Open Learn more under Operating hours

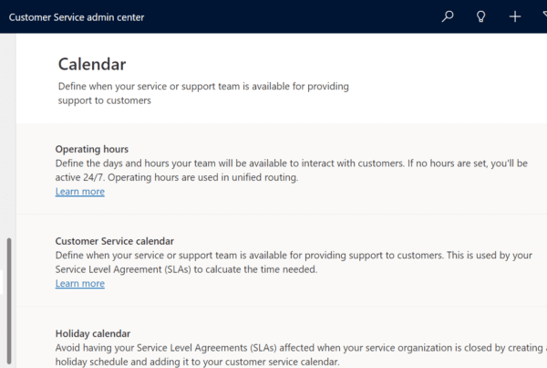(79, 192)
